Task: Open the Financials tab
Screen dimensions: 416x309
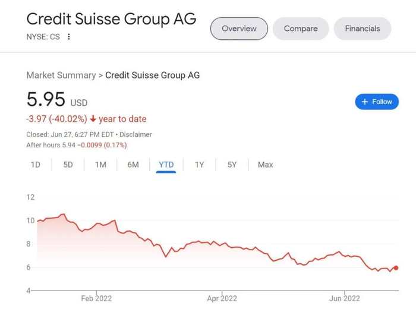Action: (x=363, y=29)
